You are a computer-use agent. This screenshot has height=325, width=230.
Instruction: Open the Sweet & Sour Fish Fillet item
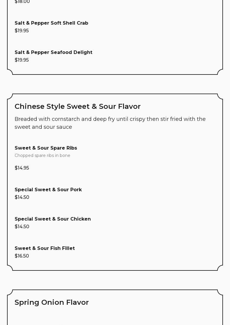45,248
